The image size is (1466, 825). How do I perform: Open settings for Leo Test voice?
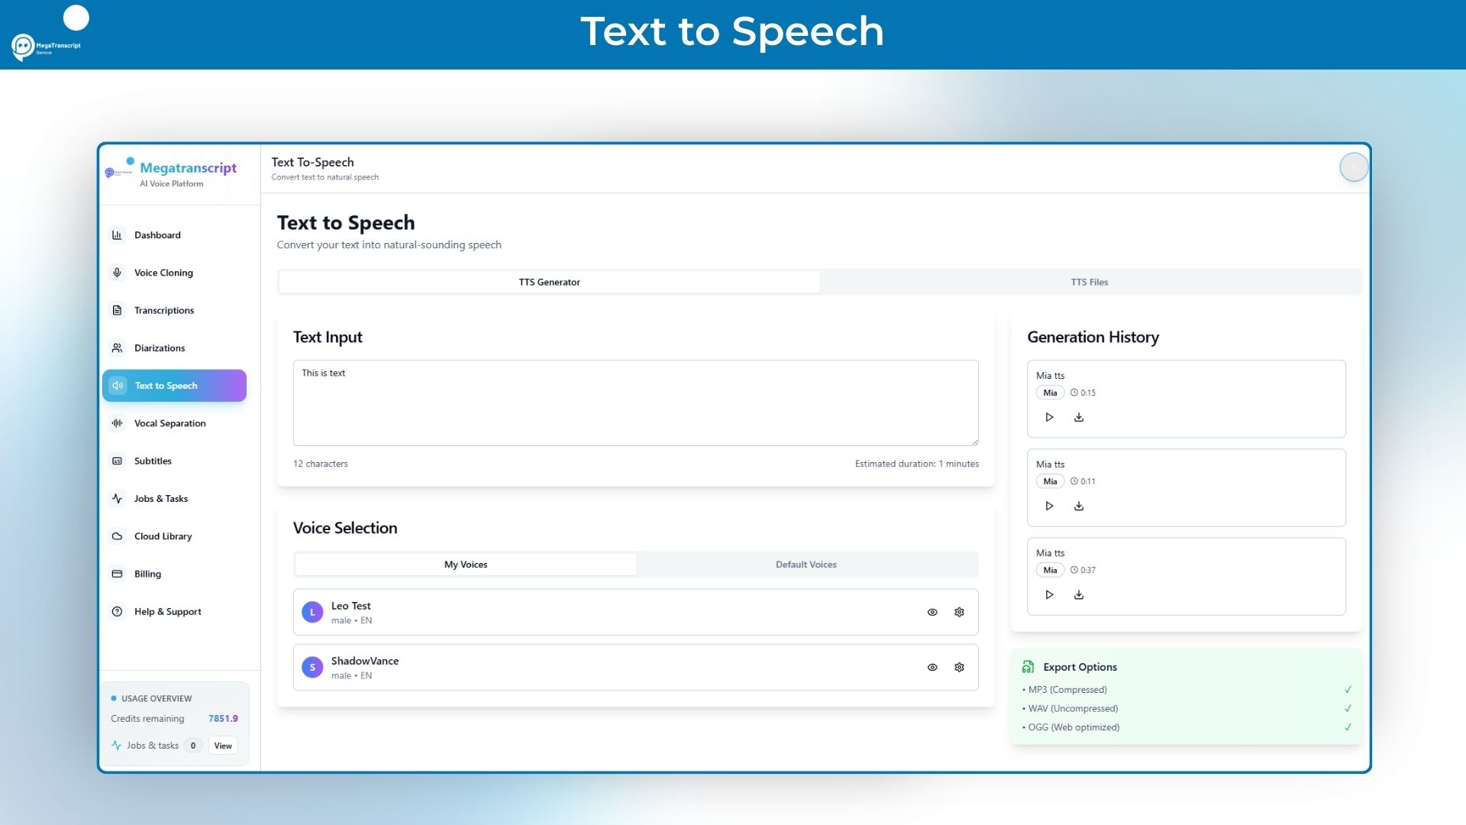point(959,612)
